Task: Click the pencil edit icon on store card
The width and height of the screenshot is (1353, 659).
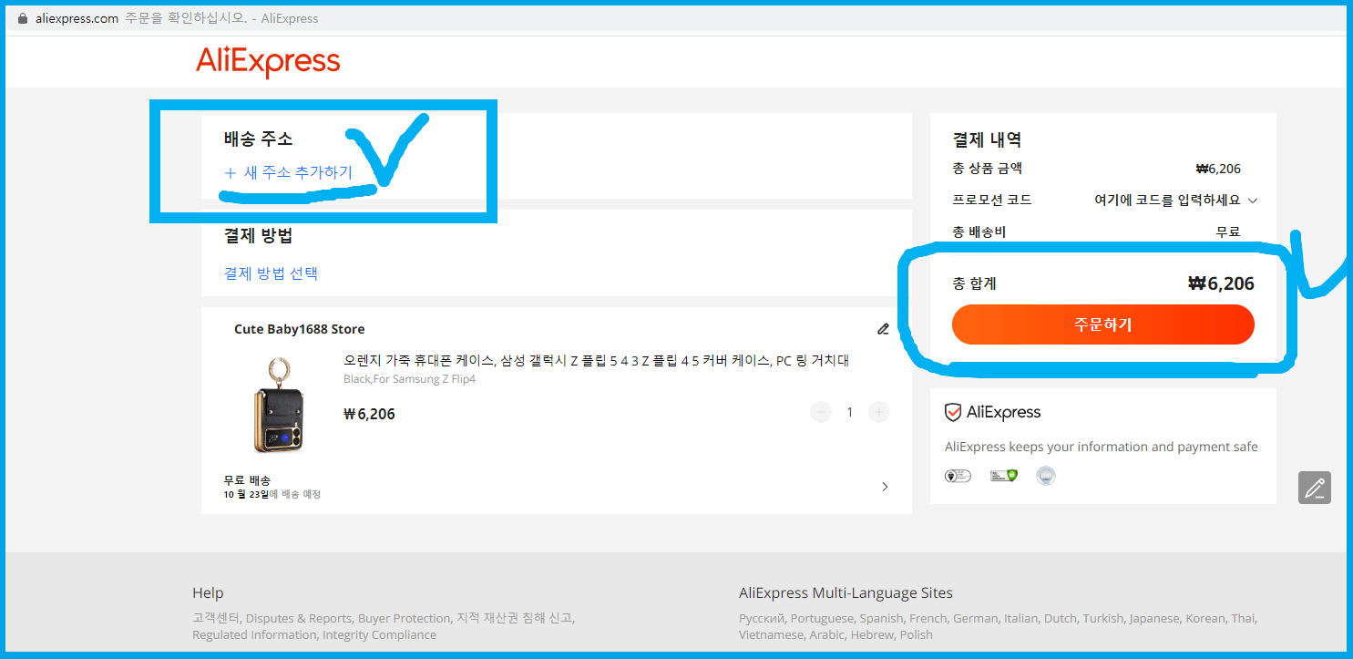Action: (882, 328)
